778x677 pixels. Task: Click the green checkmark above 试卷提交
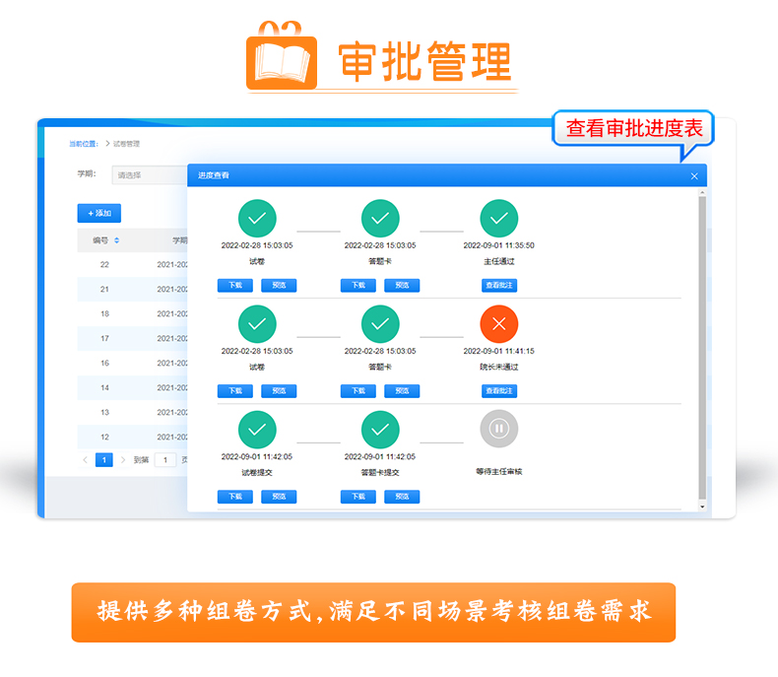click(257, 429)
